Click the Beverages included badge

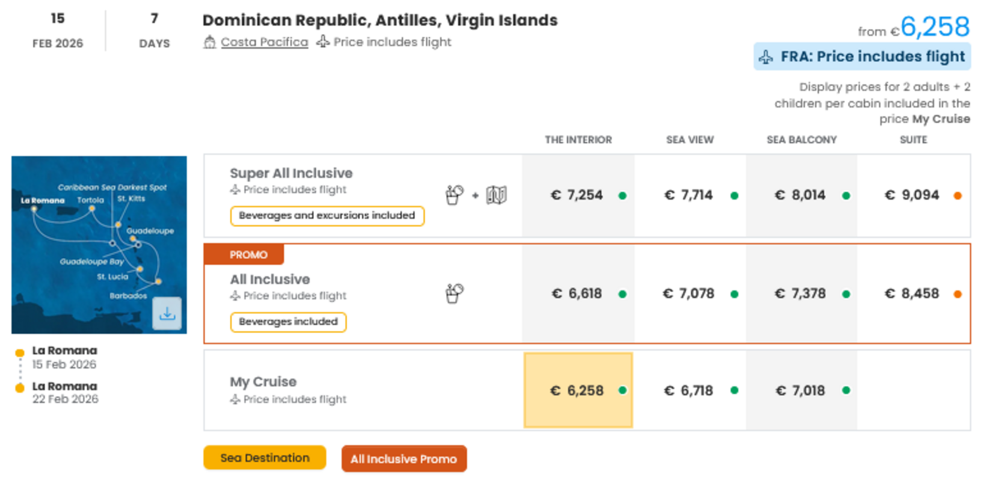pos(288,322)
